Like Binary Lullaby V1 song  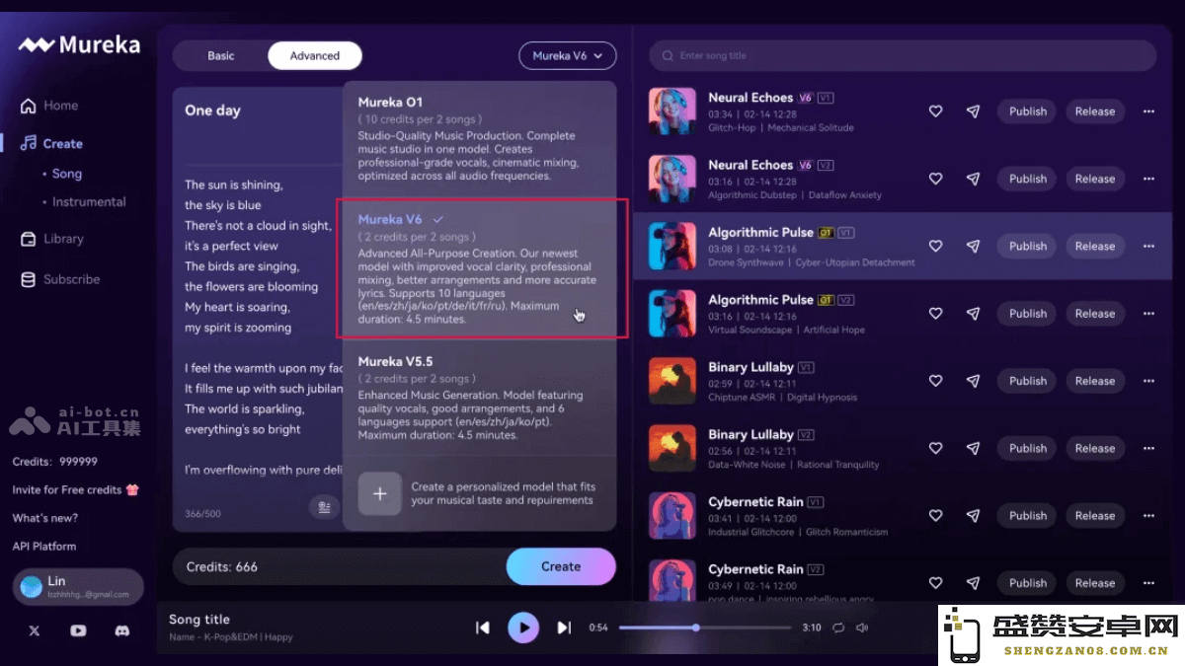click(935, 381)
